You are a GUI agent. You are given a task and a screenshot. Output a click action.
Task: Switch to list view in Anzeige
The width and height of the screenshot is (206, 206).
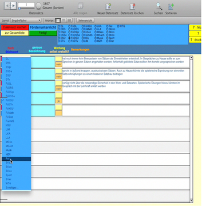(64, 20)
